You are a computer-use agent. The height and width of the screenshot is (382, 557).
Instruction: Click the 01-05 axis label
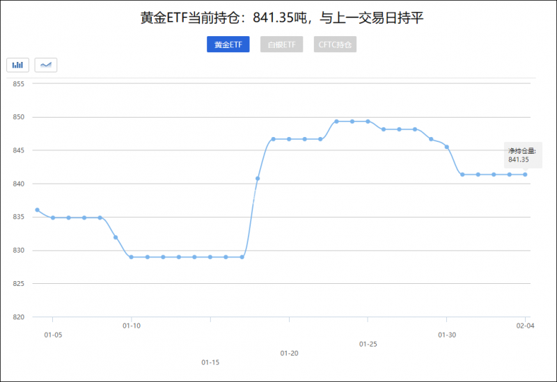53,335
